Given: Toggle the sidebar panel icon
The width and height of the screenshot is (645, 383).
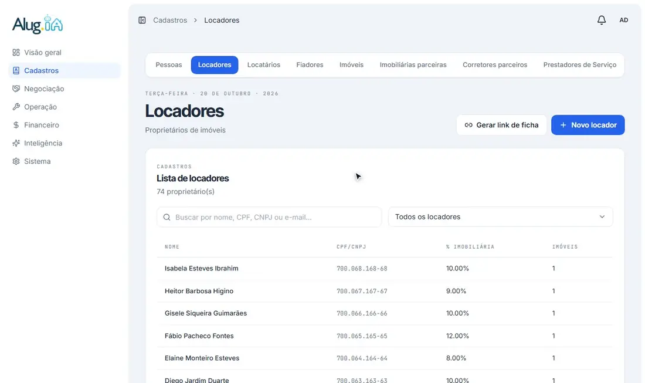Looking at the screenshot, I should [142, 20].
